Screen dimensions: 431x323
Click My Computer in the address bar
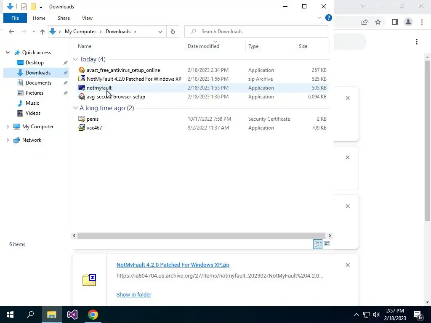coord(80,32)
